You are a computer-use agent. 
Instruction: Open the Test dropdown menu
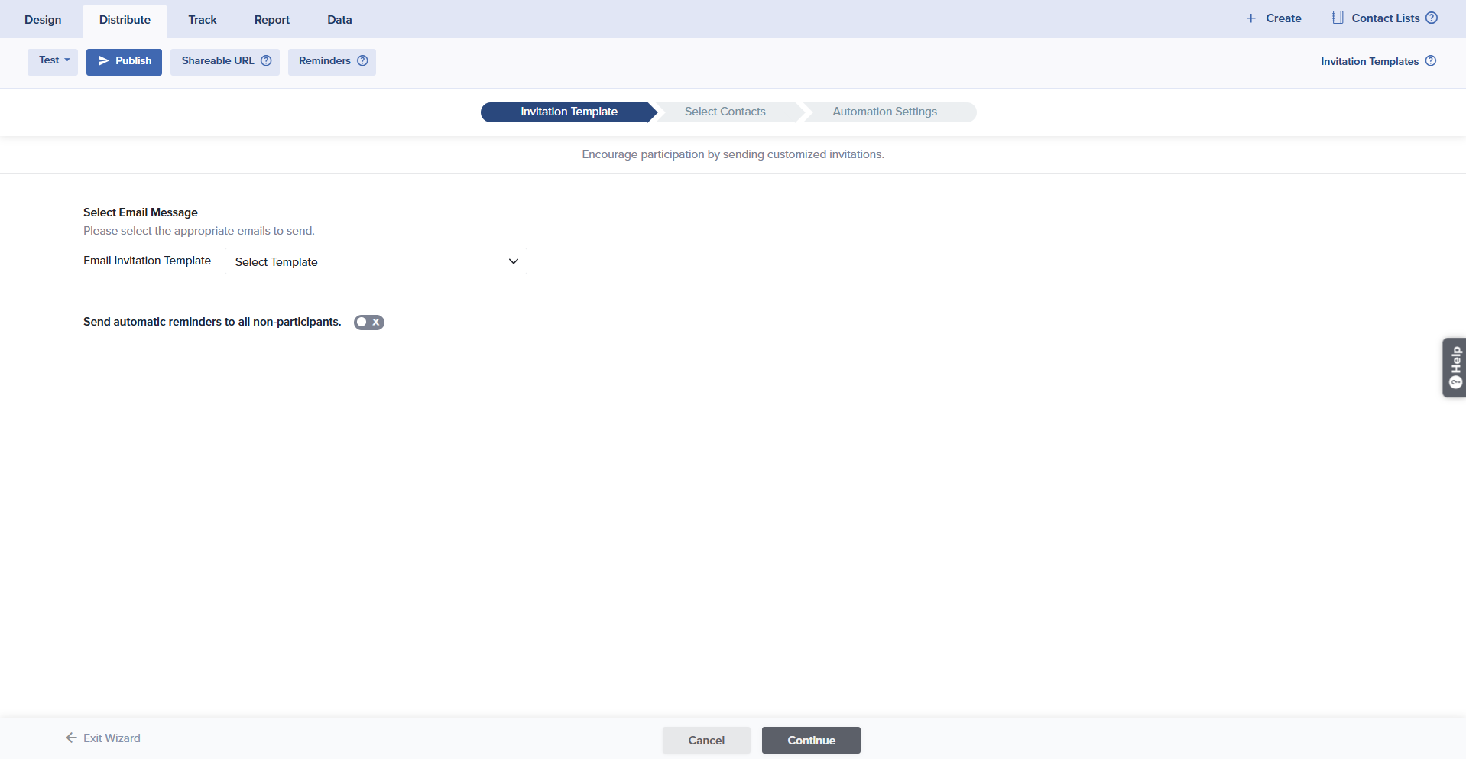coord(53,61)
